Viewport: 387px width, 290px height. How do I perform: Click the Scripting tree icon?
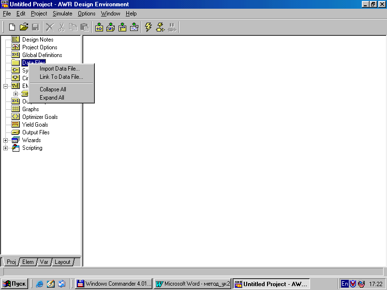coord(15,148)
